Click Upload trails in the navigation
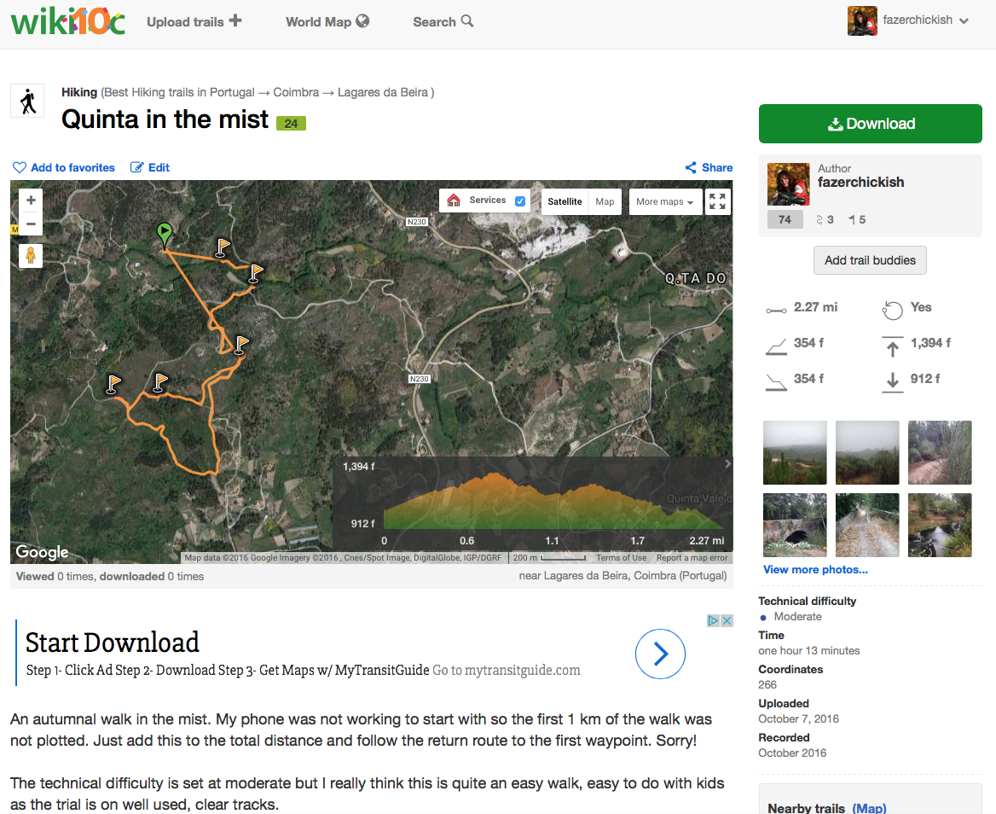This screenshot has width=996, height=814. point(194,21)
